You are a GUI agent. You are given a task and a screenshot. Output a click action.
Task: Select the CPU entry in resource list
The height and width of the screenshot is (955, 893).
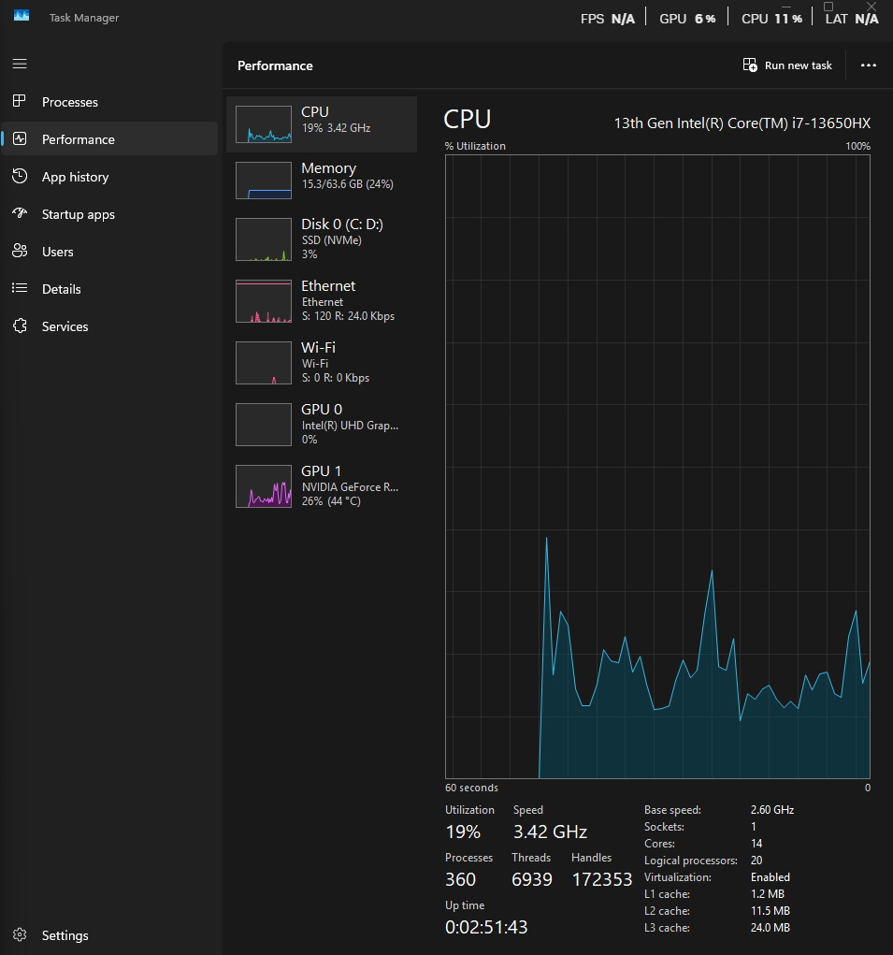tap(322, 124)
